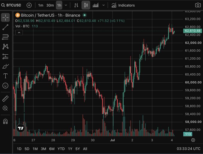
Task: Expand the chart style dropdown arrow
Action: 104,5
